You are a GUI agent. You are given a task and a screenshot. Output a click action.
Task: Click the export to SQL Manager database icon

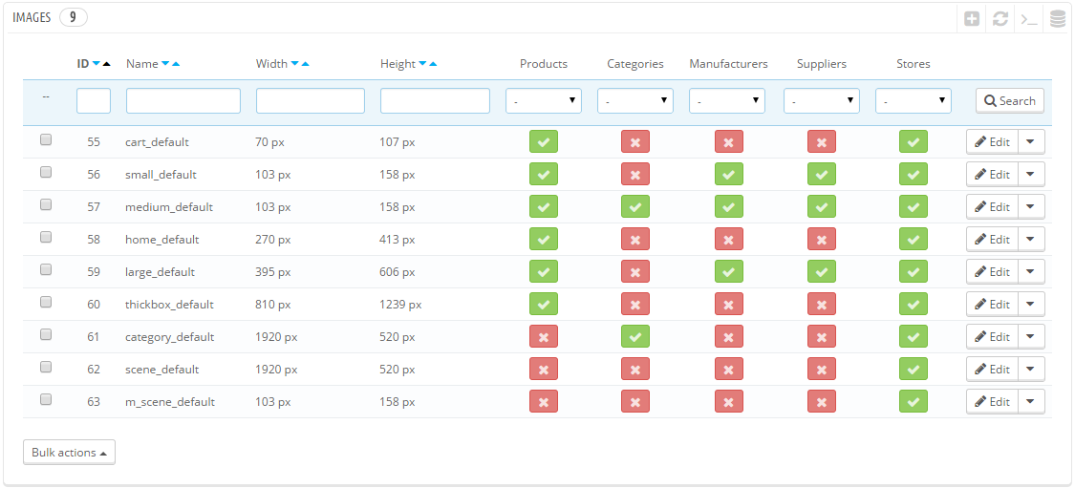coord(1057,19)
